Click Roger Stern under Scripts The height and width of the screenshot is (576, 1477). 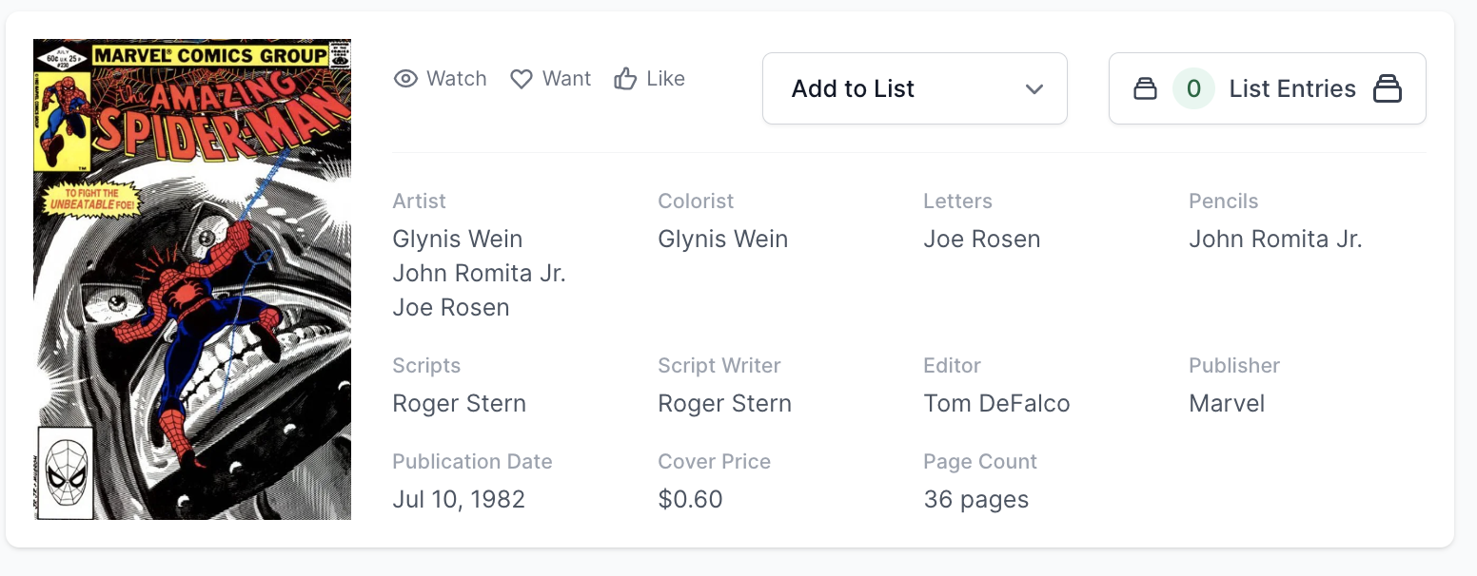coord(459,404)
